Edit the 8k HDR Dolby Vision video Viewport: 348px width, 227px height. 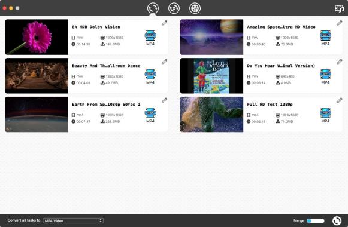point(164,23)
